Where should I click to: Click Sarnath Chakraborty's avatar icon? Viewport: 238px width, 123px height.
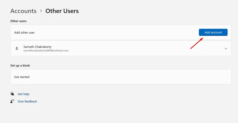(x=17, y=48)
